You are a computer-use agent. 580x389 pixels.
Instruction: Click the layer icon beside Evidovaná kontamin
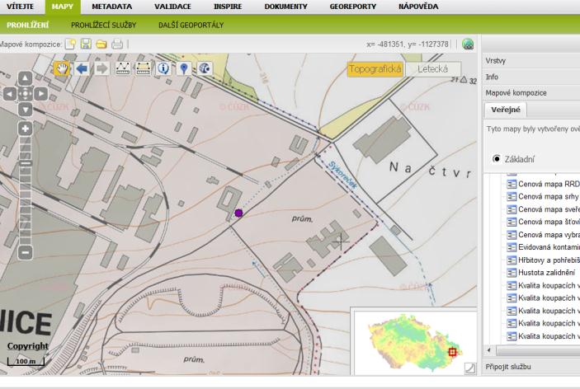pos(512,247)
